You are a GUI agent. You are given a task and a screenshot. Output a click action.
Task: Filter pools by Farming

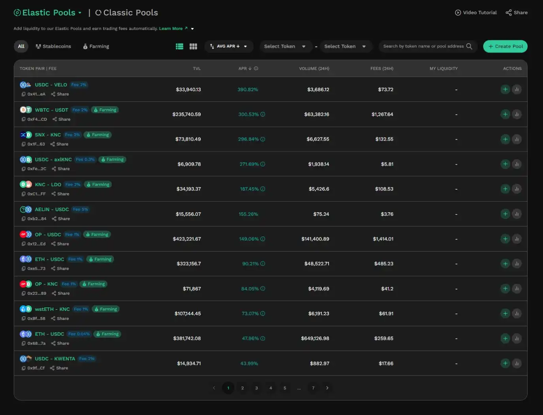click(96, 47)
